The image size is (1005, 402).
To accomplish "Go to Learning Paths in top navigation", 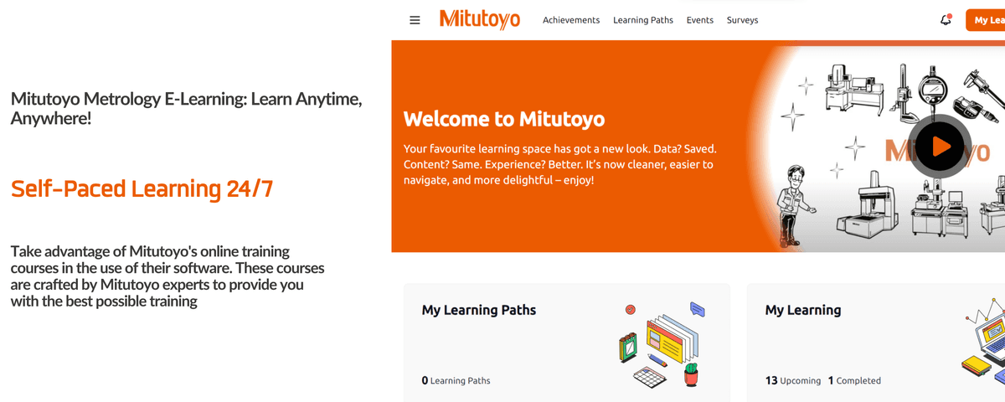I will (642, 20).
